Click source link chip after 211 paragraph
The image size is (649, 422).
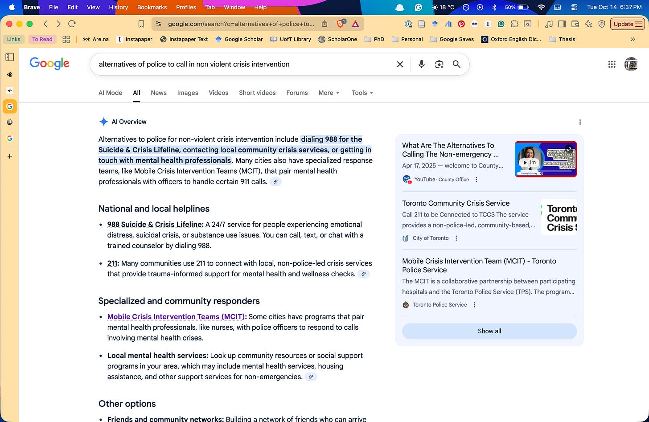364,274
